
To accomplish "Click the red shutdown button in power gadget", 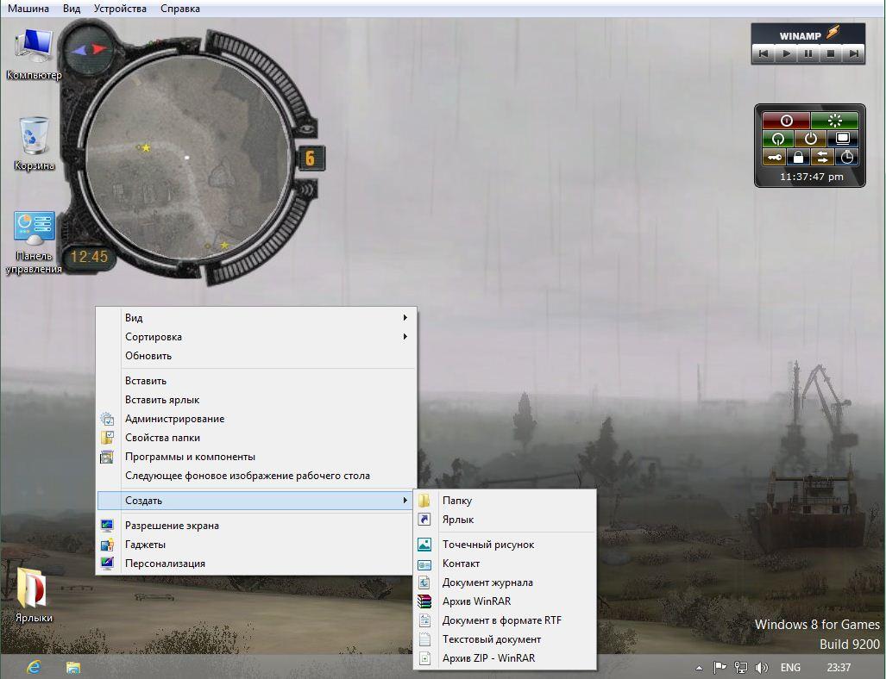I will (786, 121).
